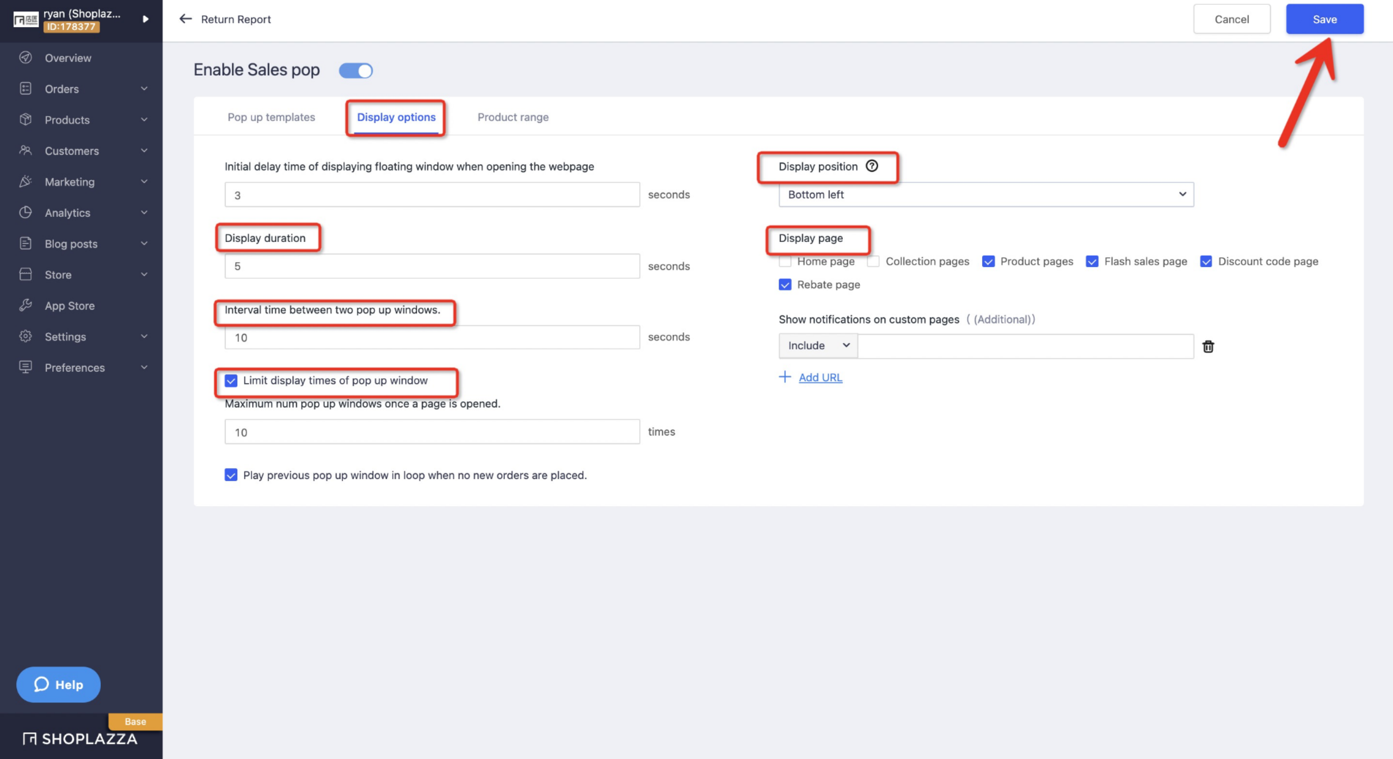The width and height of the screenshot is (1393, 759).
Task: Click the Store storefront icon
Action: pos(26,275)
